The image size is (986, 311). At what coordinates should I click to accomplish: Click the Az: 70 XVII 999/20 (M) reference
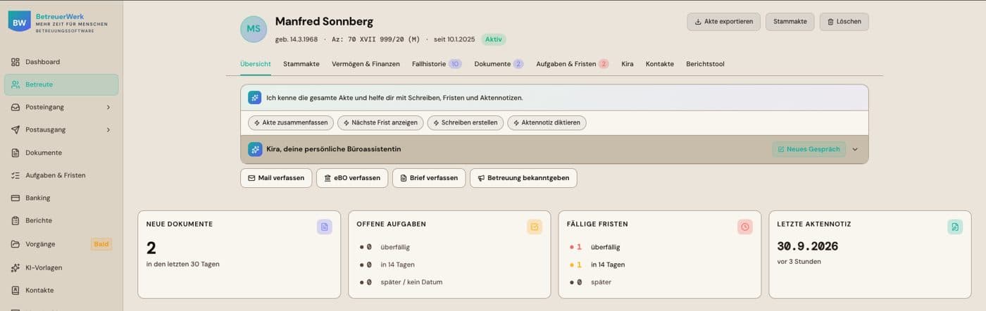[375, 39]
